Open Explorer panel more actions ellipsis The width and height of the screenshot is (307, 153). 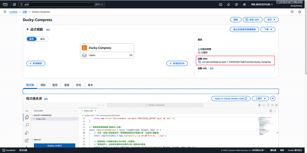pyautogui.click(x=75, y=111)
